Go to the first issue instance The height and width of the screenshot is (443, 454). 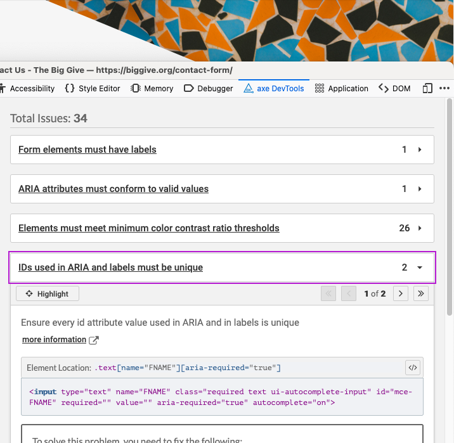tap(328, 293)
